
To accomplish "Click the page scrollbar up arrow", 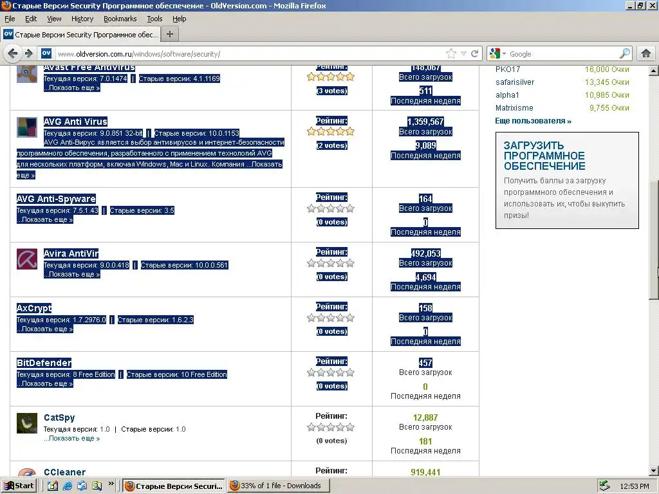I will point(654,71).
